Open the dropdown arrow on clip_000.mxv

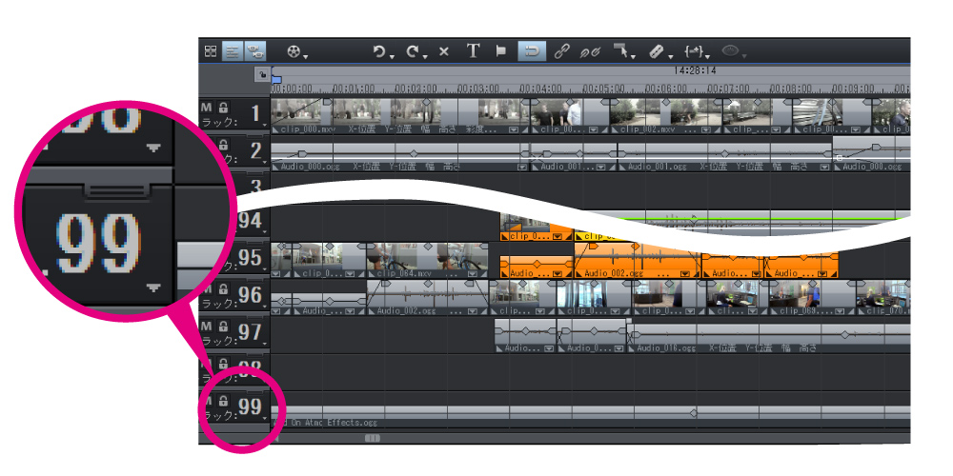click(516, 129)
